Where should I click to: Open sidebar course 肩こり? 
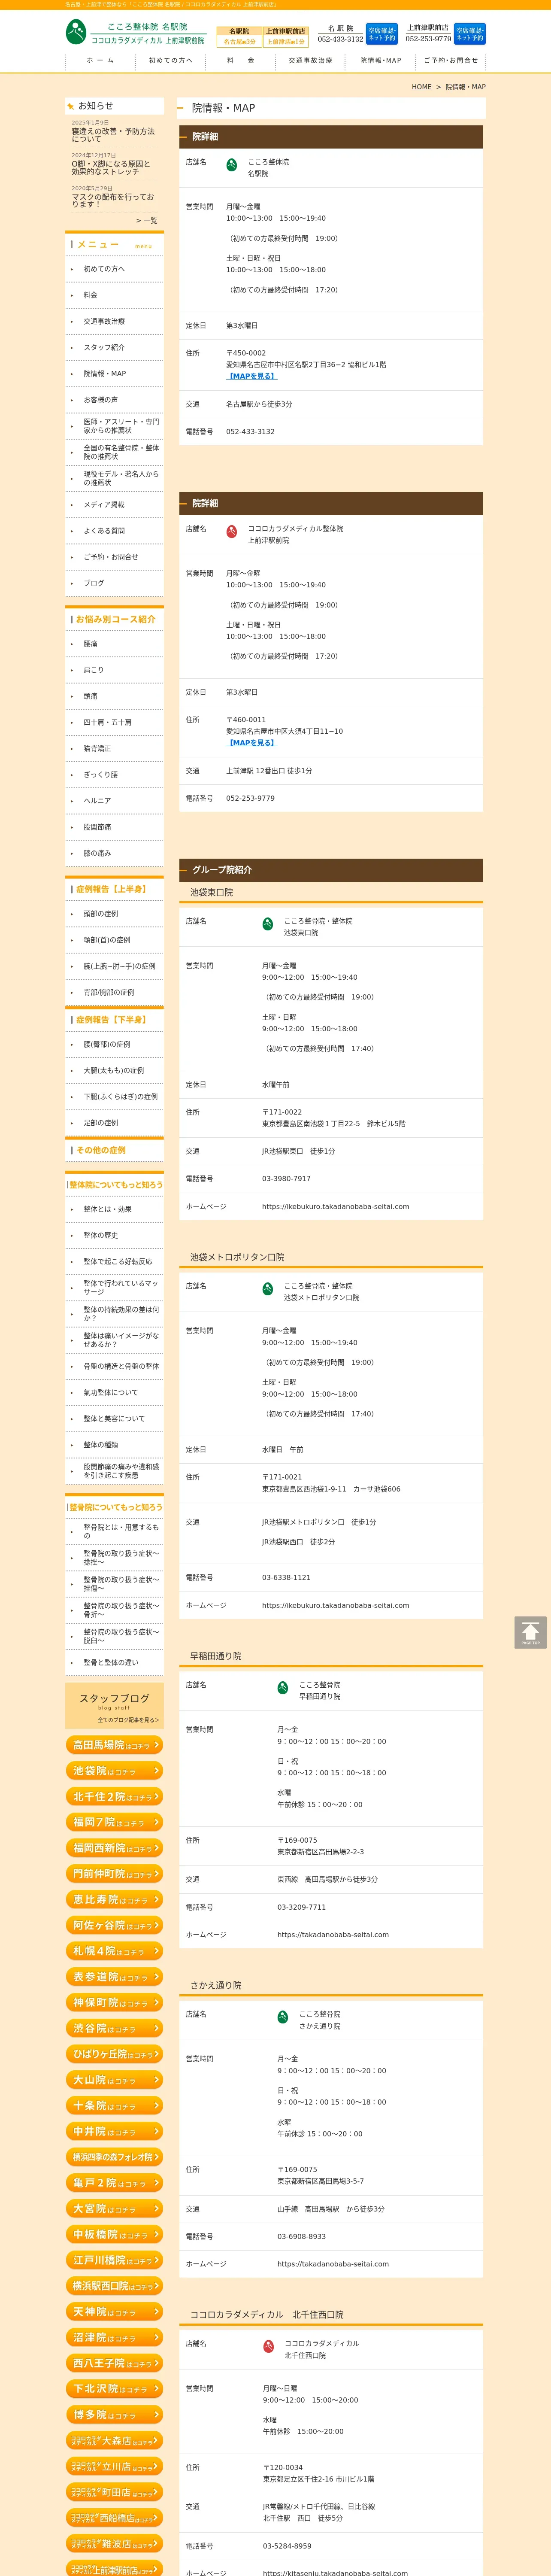(114, 670)
